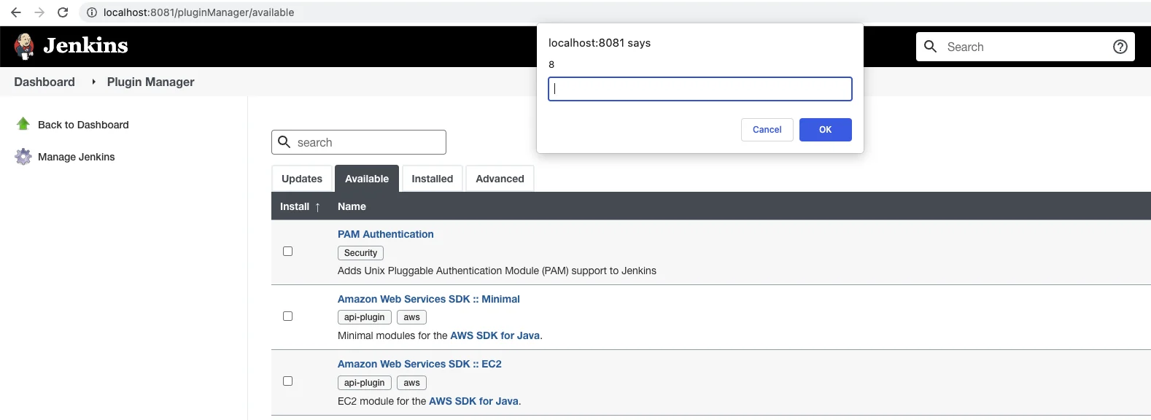The image size is (1151, 420).
Task: Go Back to Dashboard link
Action: (83, 125)
